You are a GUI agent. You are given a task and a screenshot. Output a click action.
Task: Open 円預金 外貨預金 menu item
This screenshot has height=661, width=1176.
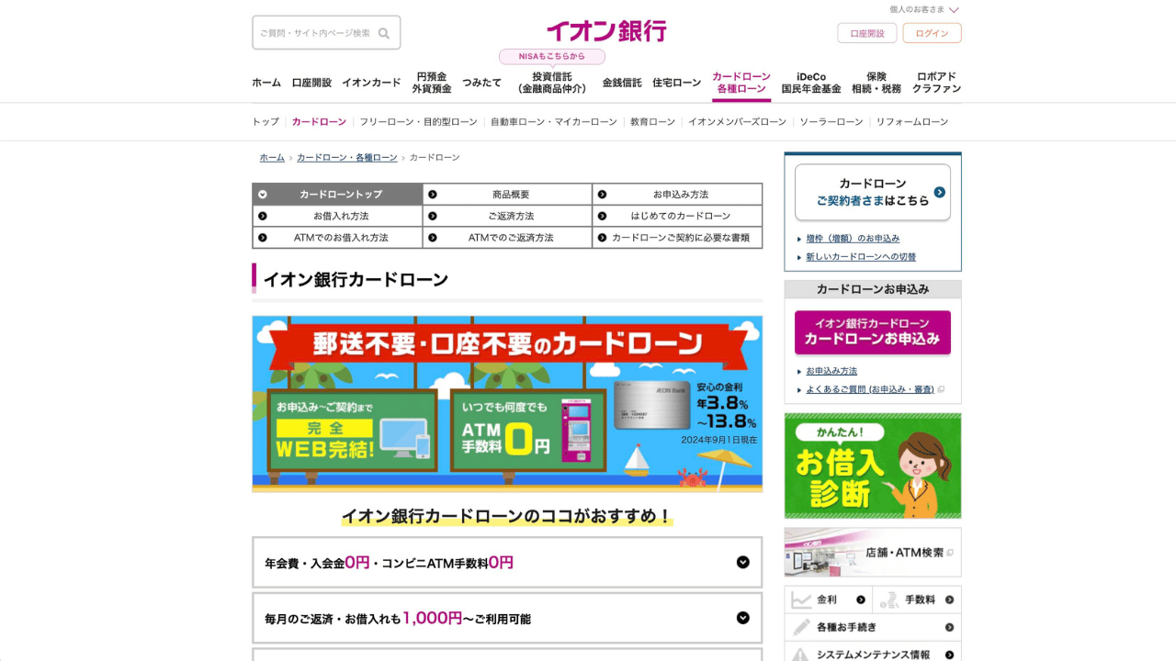[x=432, y=83]
